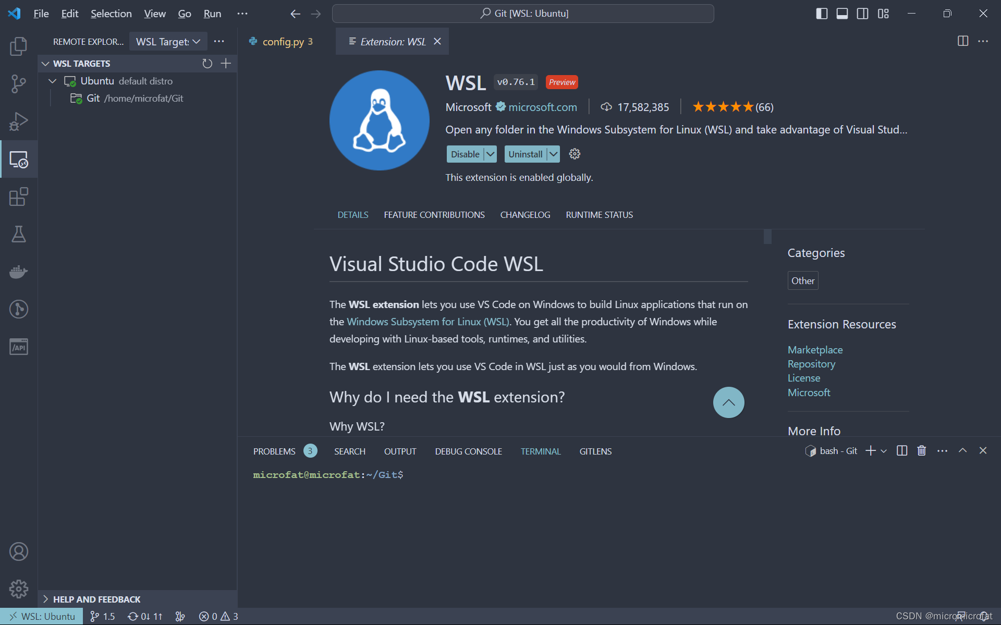Split the terminal pane

(x=902, y=451)
